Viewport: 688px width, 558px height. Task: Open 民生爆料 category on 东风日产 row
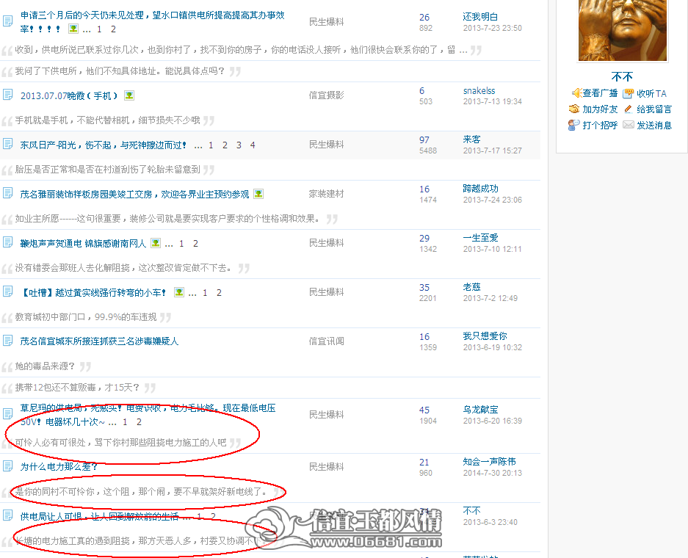point(327,145)
